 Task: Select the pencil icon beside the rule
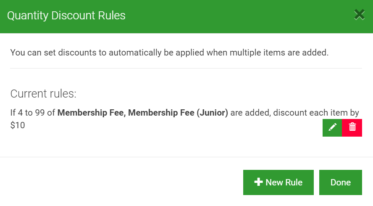(332, 127)
